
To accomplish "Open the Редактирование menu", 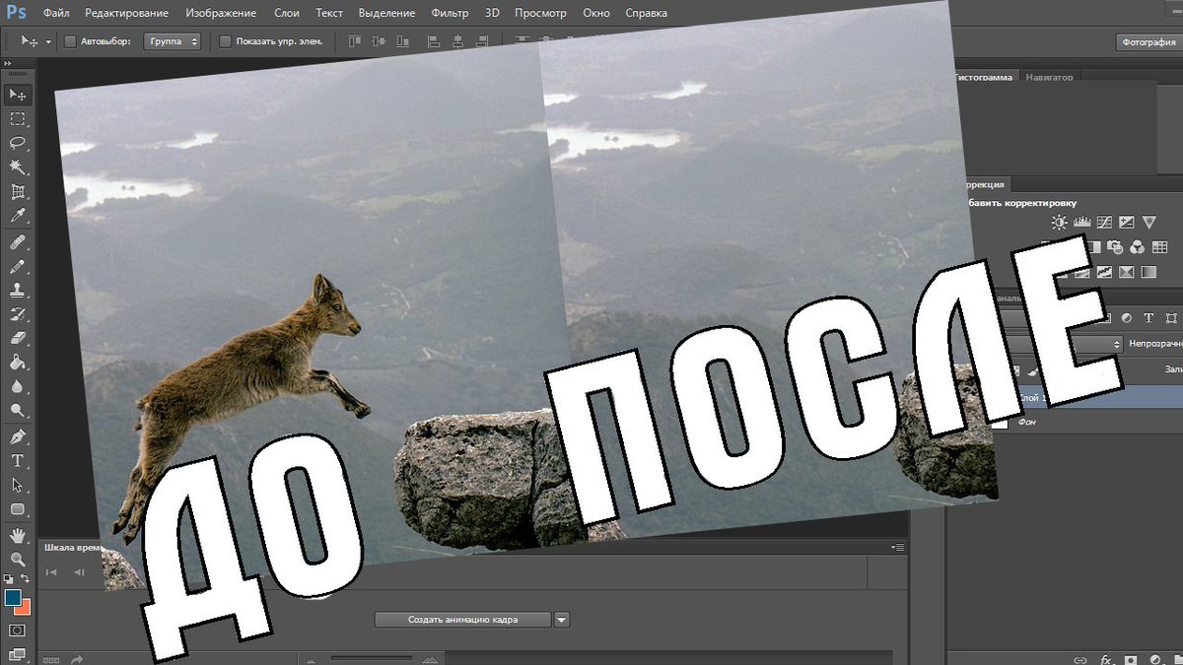I will click(x=127, y=13).
